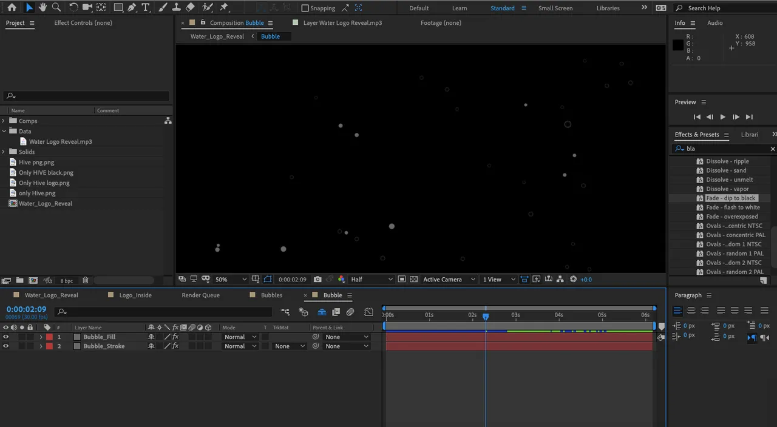Switch to the Water_Logo_Reveal timeline tab
This screenshot has height=427, width=777.
click(52, 295)
